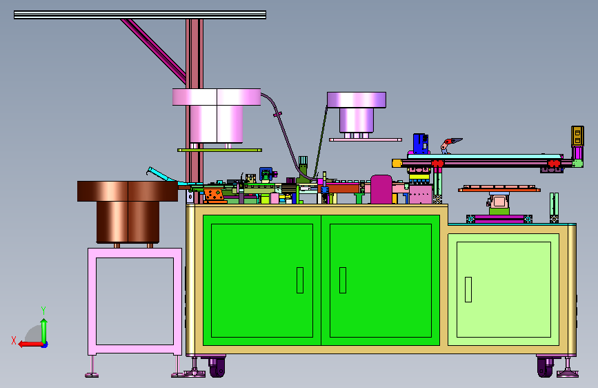Screen dimensions: 598x388
Task: Select the cyan chute from the copper bowl
Action: (x=164, y=175)
